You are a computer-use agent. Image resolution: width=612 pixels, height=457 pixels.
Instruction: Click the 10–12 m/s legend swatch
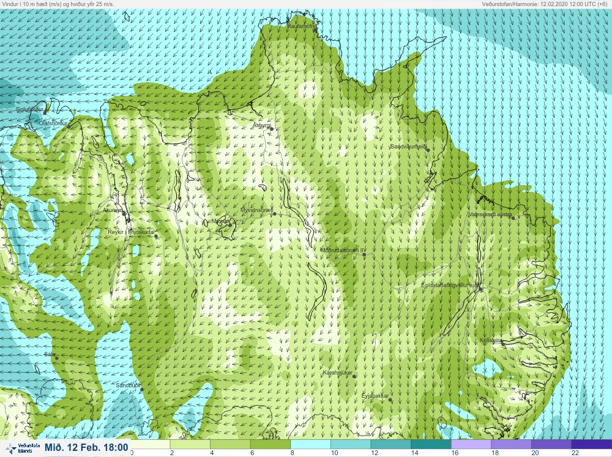tap(351, 445)
